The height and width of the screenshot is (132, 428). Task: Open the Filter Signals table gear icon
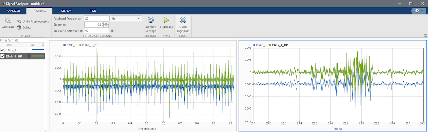(43, 45)
